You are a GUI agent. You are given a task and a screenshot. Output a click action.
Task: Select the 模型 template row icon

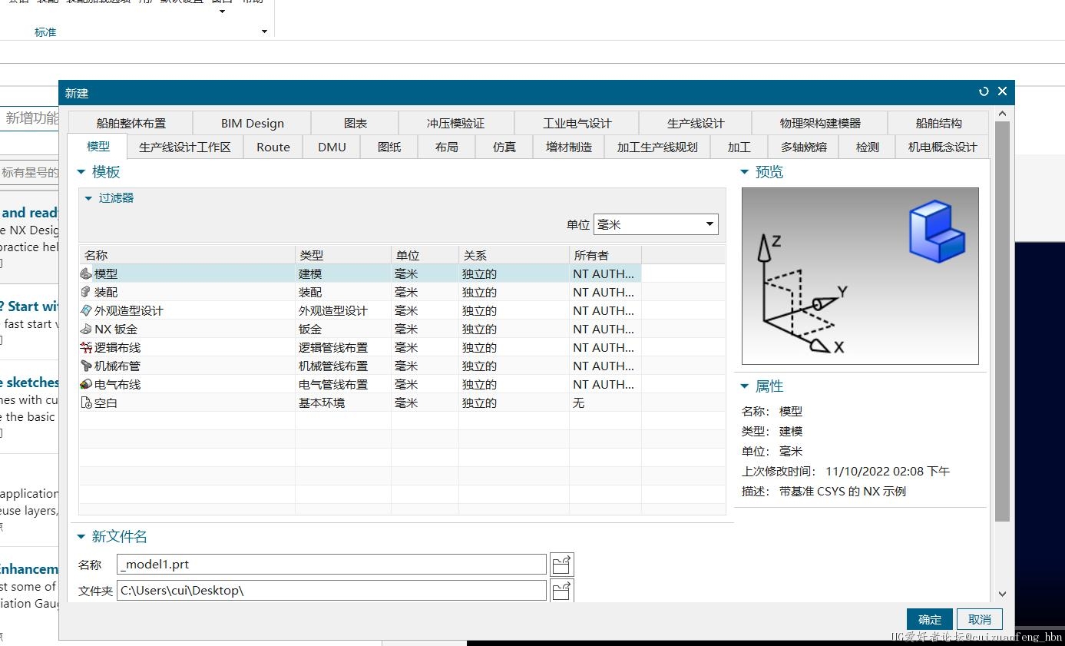tap(86, 273)
